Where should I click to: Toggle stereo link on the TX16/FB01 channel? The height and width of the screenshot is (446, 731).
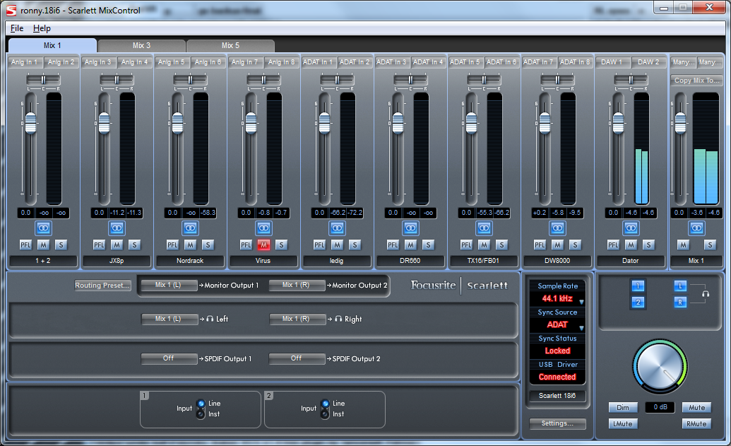pyautogui.click(x=484, y=228)
